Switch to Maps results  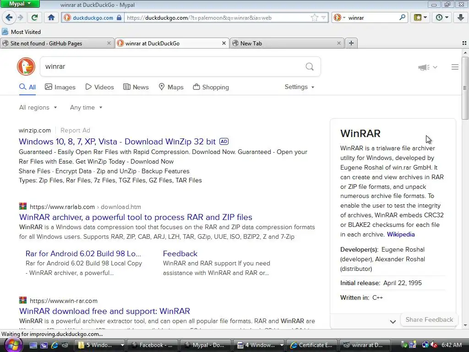[171, 87]
